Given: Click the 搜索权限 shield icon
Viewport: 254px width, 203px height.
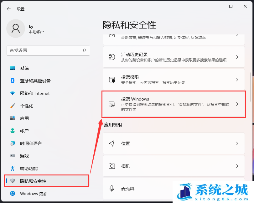Looking at the screenshot, I should pos(112,80).
